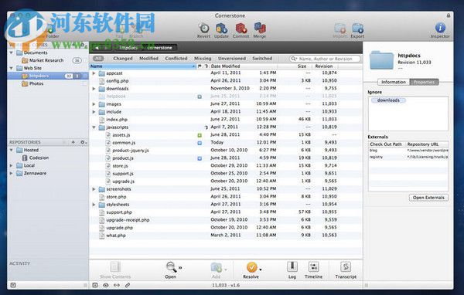Click the httpdocs breadcrumb segment
464x295 pixels.
pyautogui.click(x=128, y=48)
